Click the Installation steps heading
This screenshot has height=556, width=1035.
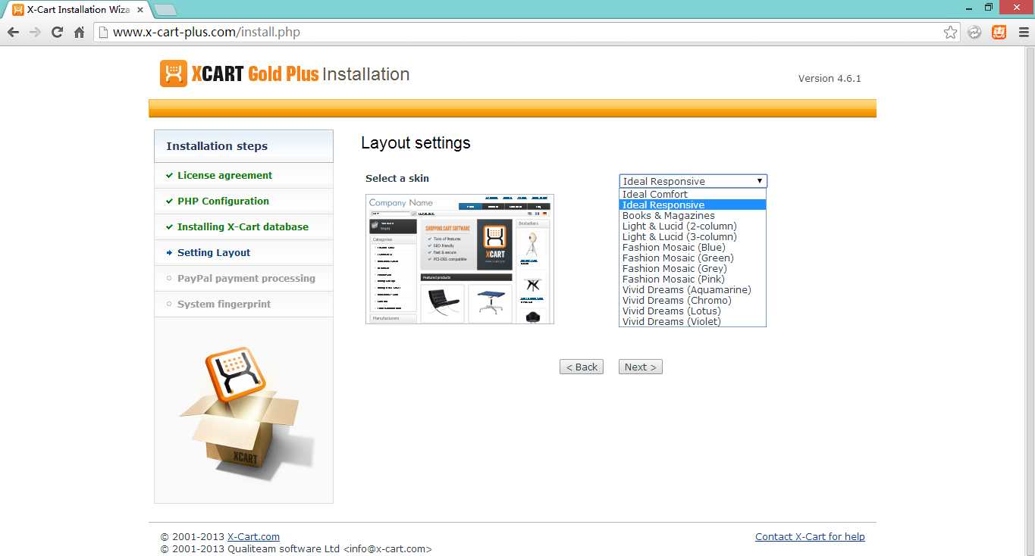click(217, 146)
